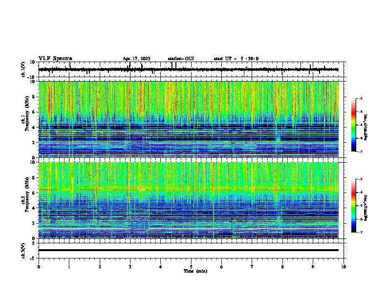The height and width of the screenshot is (299, 387).
Task: Click the "8" kHz tick of ch.1 spectrogram
Action: tap(34, 97)
